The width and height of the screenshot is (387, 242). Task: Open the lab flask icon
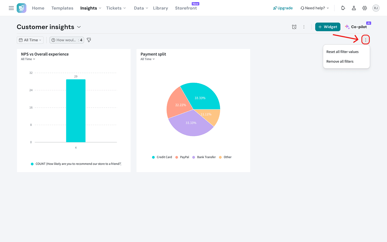click(354, 8)
